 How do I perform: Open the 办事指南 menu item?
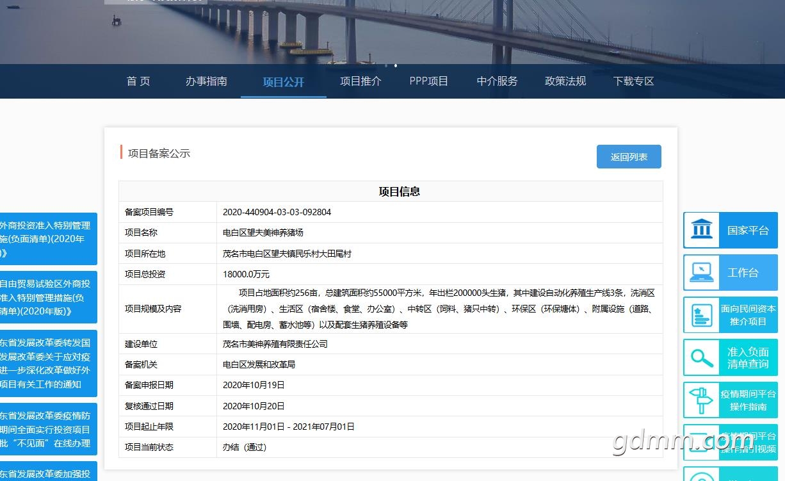(206, 81)
